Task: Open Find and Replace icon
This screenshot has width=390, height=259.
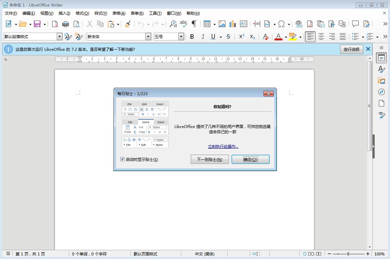Action: point(173,24)
